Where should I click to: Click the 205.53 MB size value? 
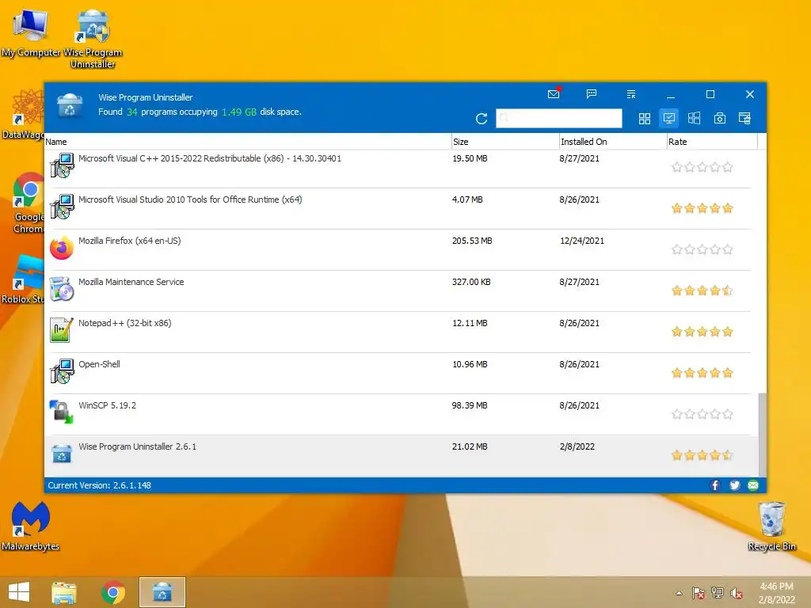(x=472, y=241)
